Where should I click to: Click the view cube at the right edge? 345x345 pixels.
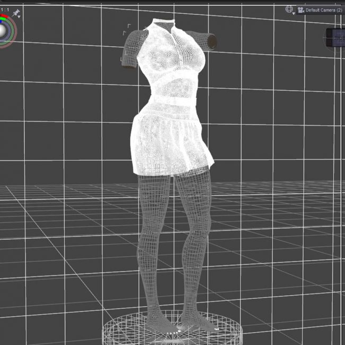(335, 38)
